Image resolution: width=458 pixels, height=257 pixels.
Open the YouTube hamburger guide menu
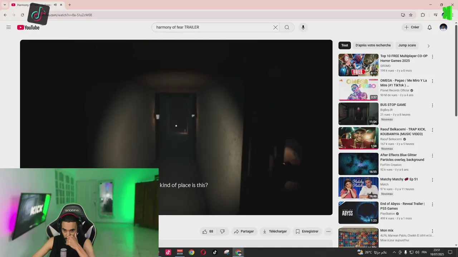[x=9, y=27]
